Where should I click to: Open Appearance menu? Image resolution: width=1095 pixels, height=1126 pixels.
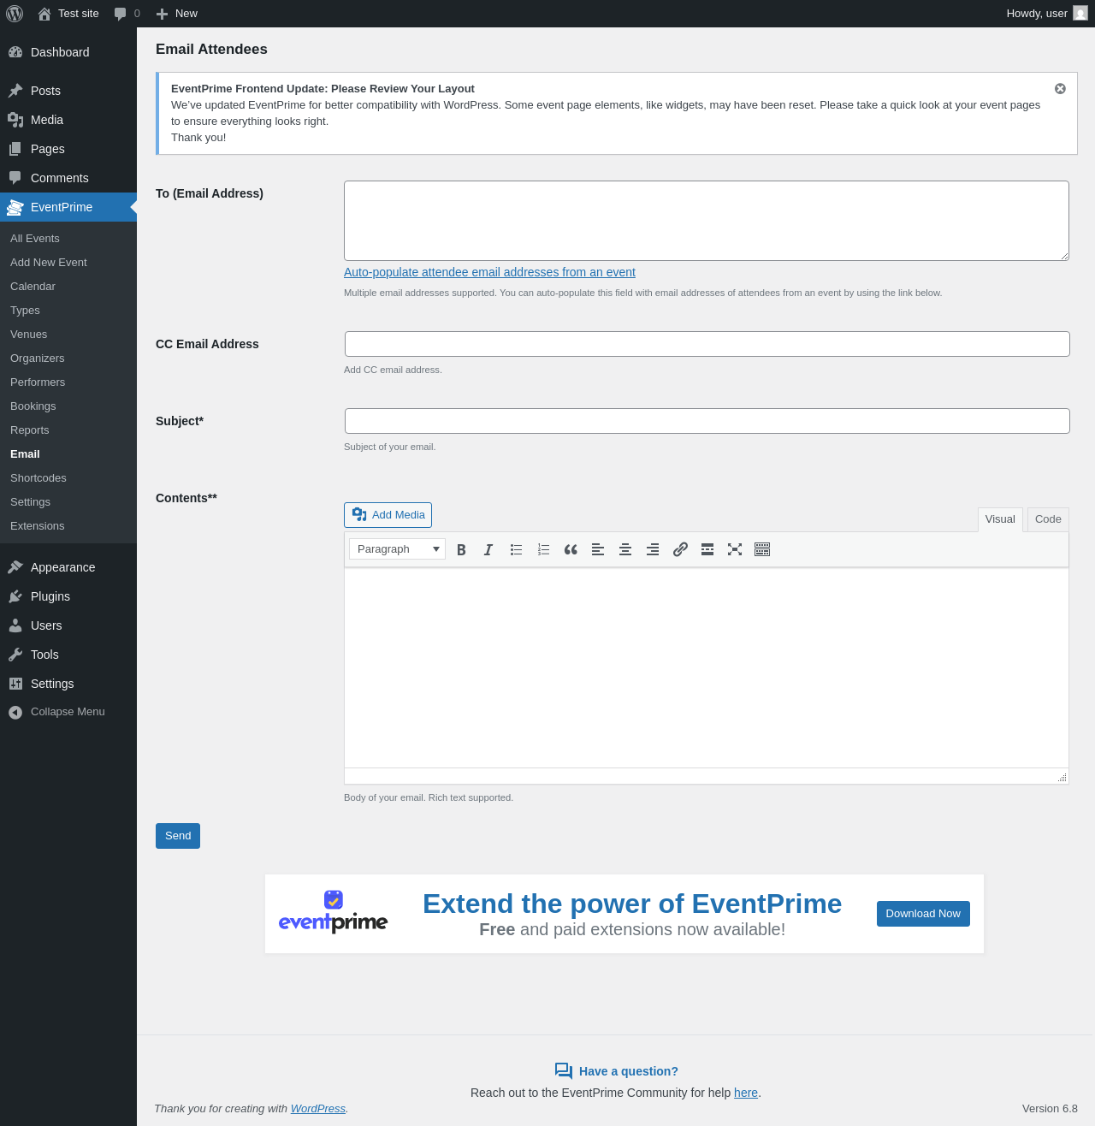pos(68,567)
